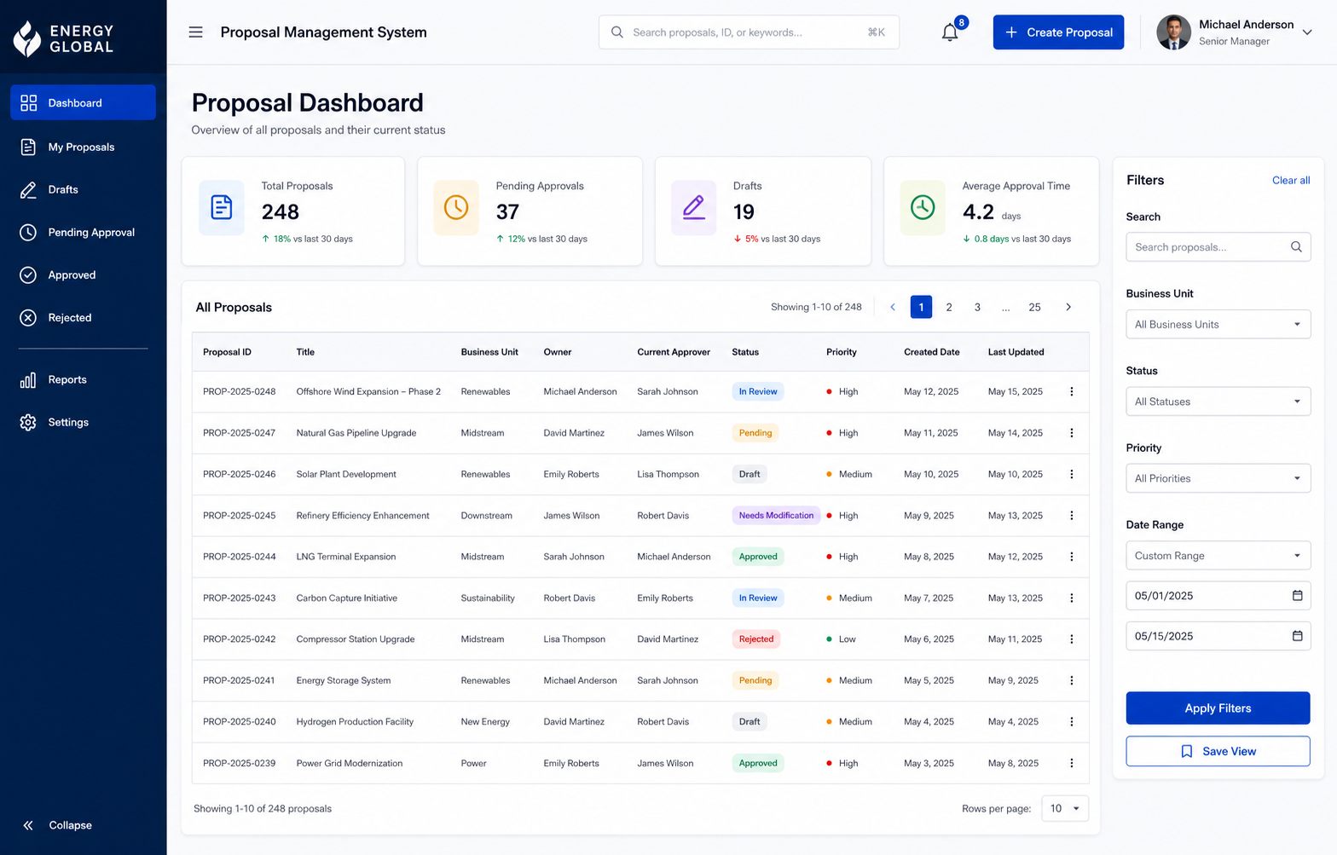Open the Status filter dropdown
The width and height of the screenshot is (1337, 855).
(x=1218, y=402)
